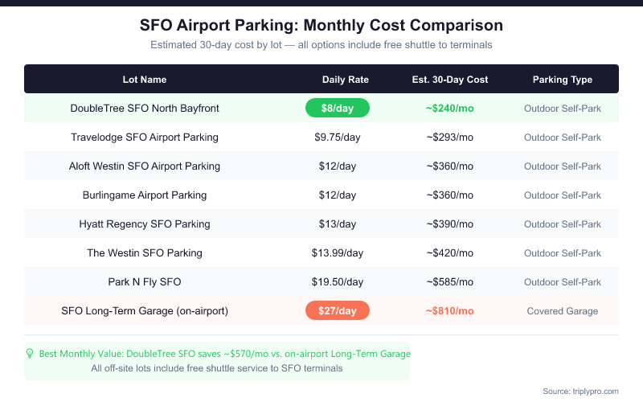Click the Covered Garage parking type
This screenshot has height=402, width=643.
(563, 310)
